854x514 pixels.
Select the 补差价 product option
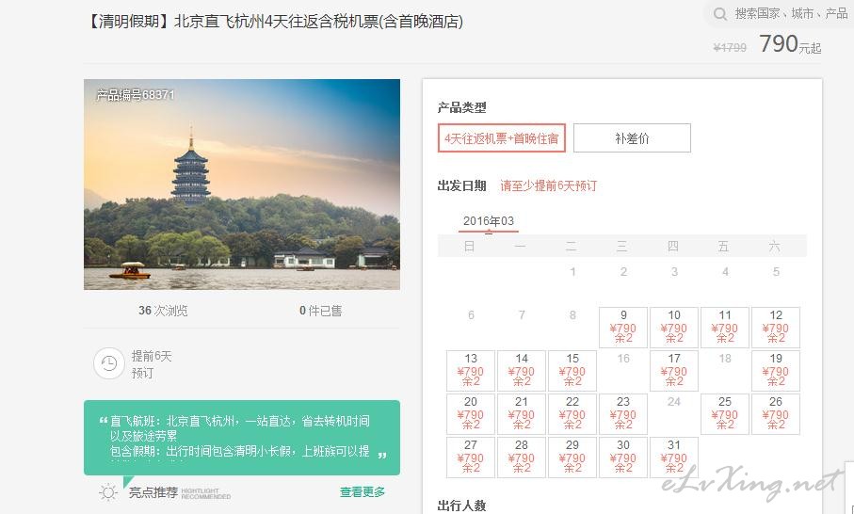(632, 138)
